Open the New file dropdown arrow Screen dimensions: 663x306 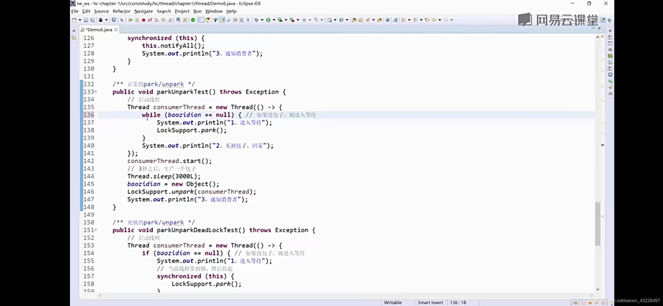(x=80, y=20)
